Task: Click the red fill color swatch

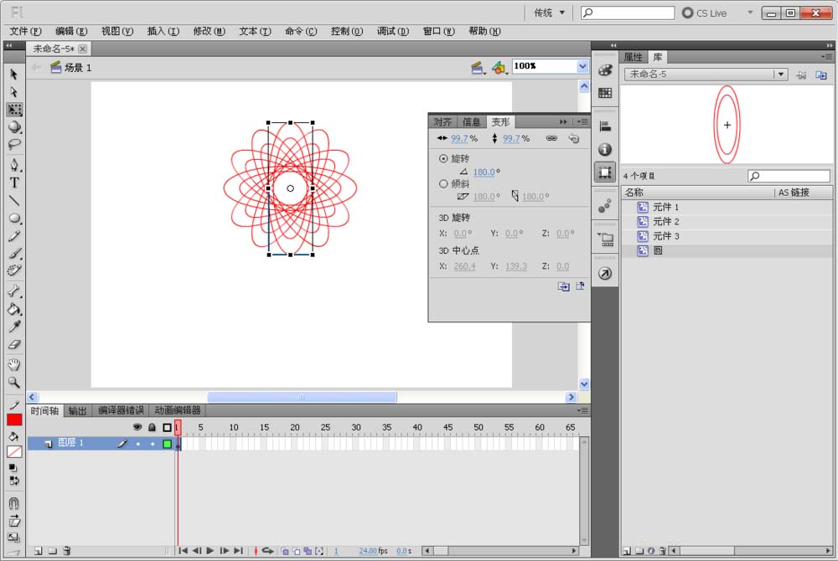Action: tap(14, 420)
